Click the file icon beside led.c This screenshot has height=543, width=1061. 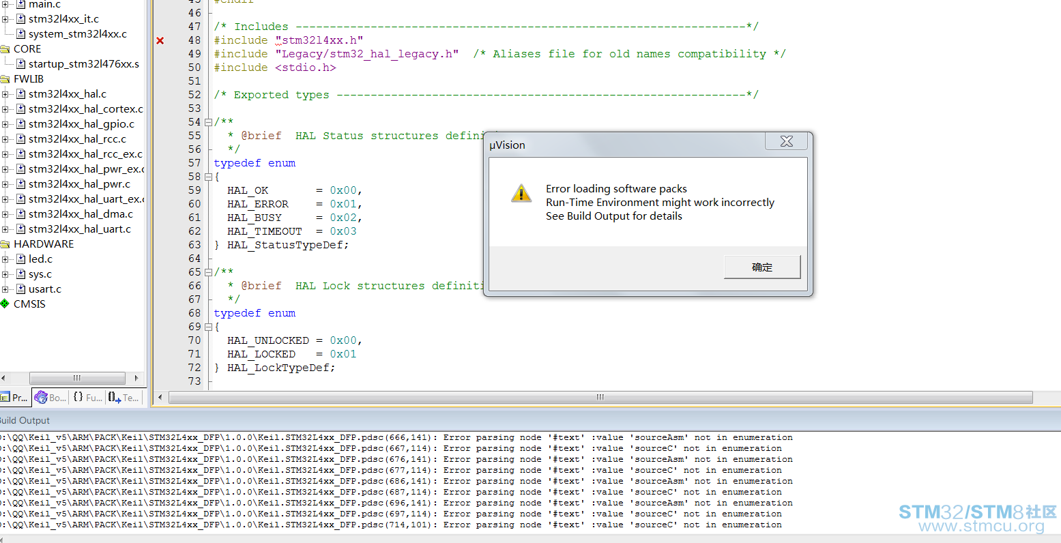click(21, 259)
